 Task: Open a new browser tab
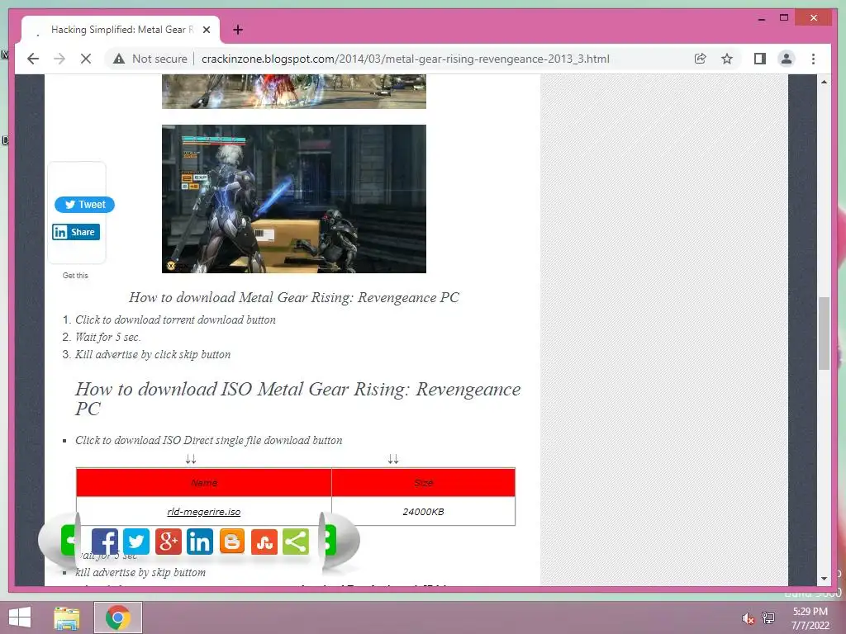tap(238, 30)
